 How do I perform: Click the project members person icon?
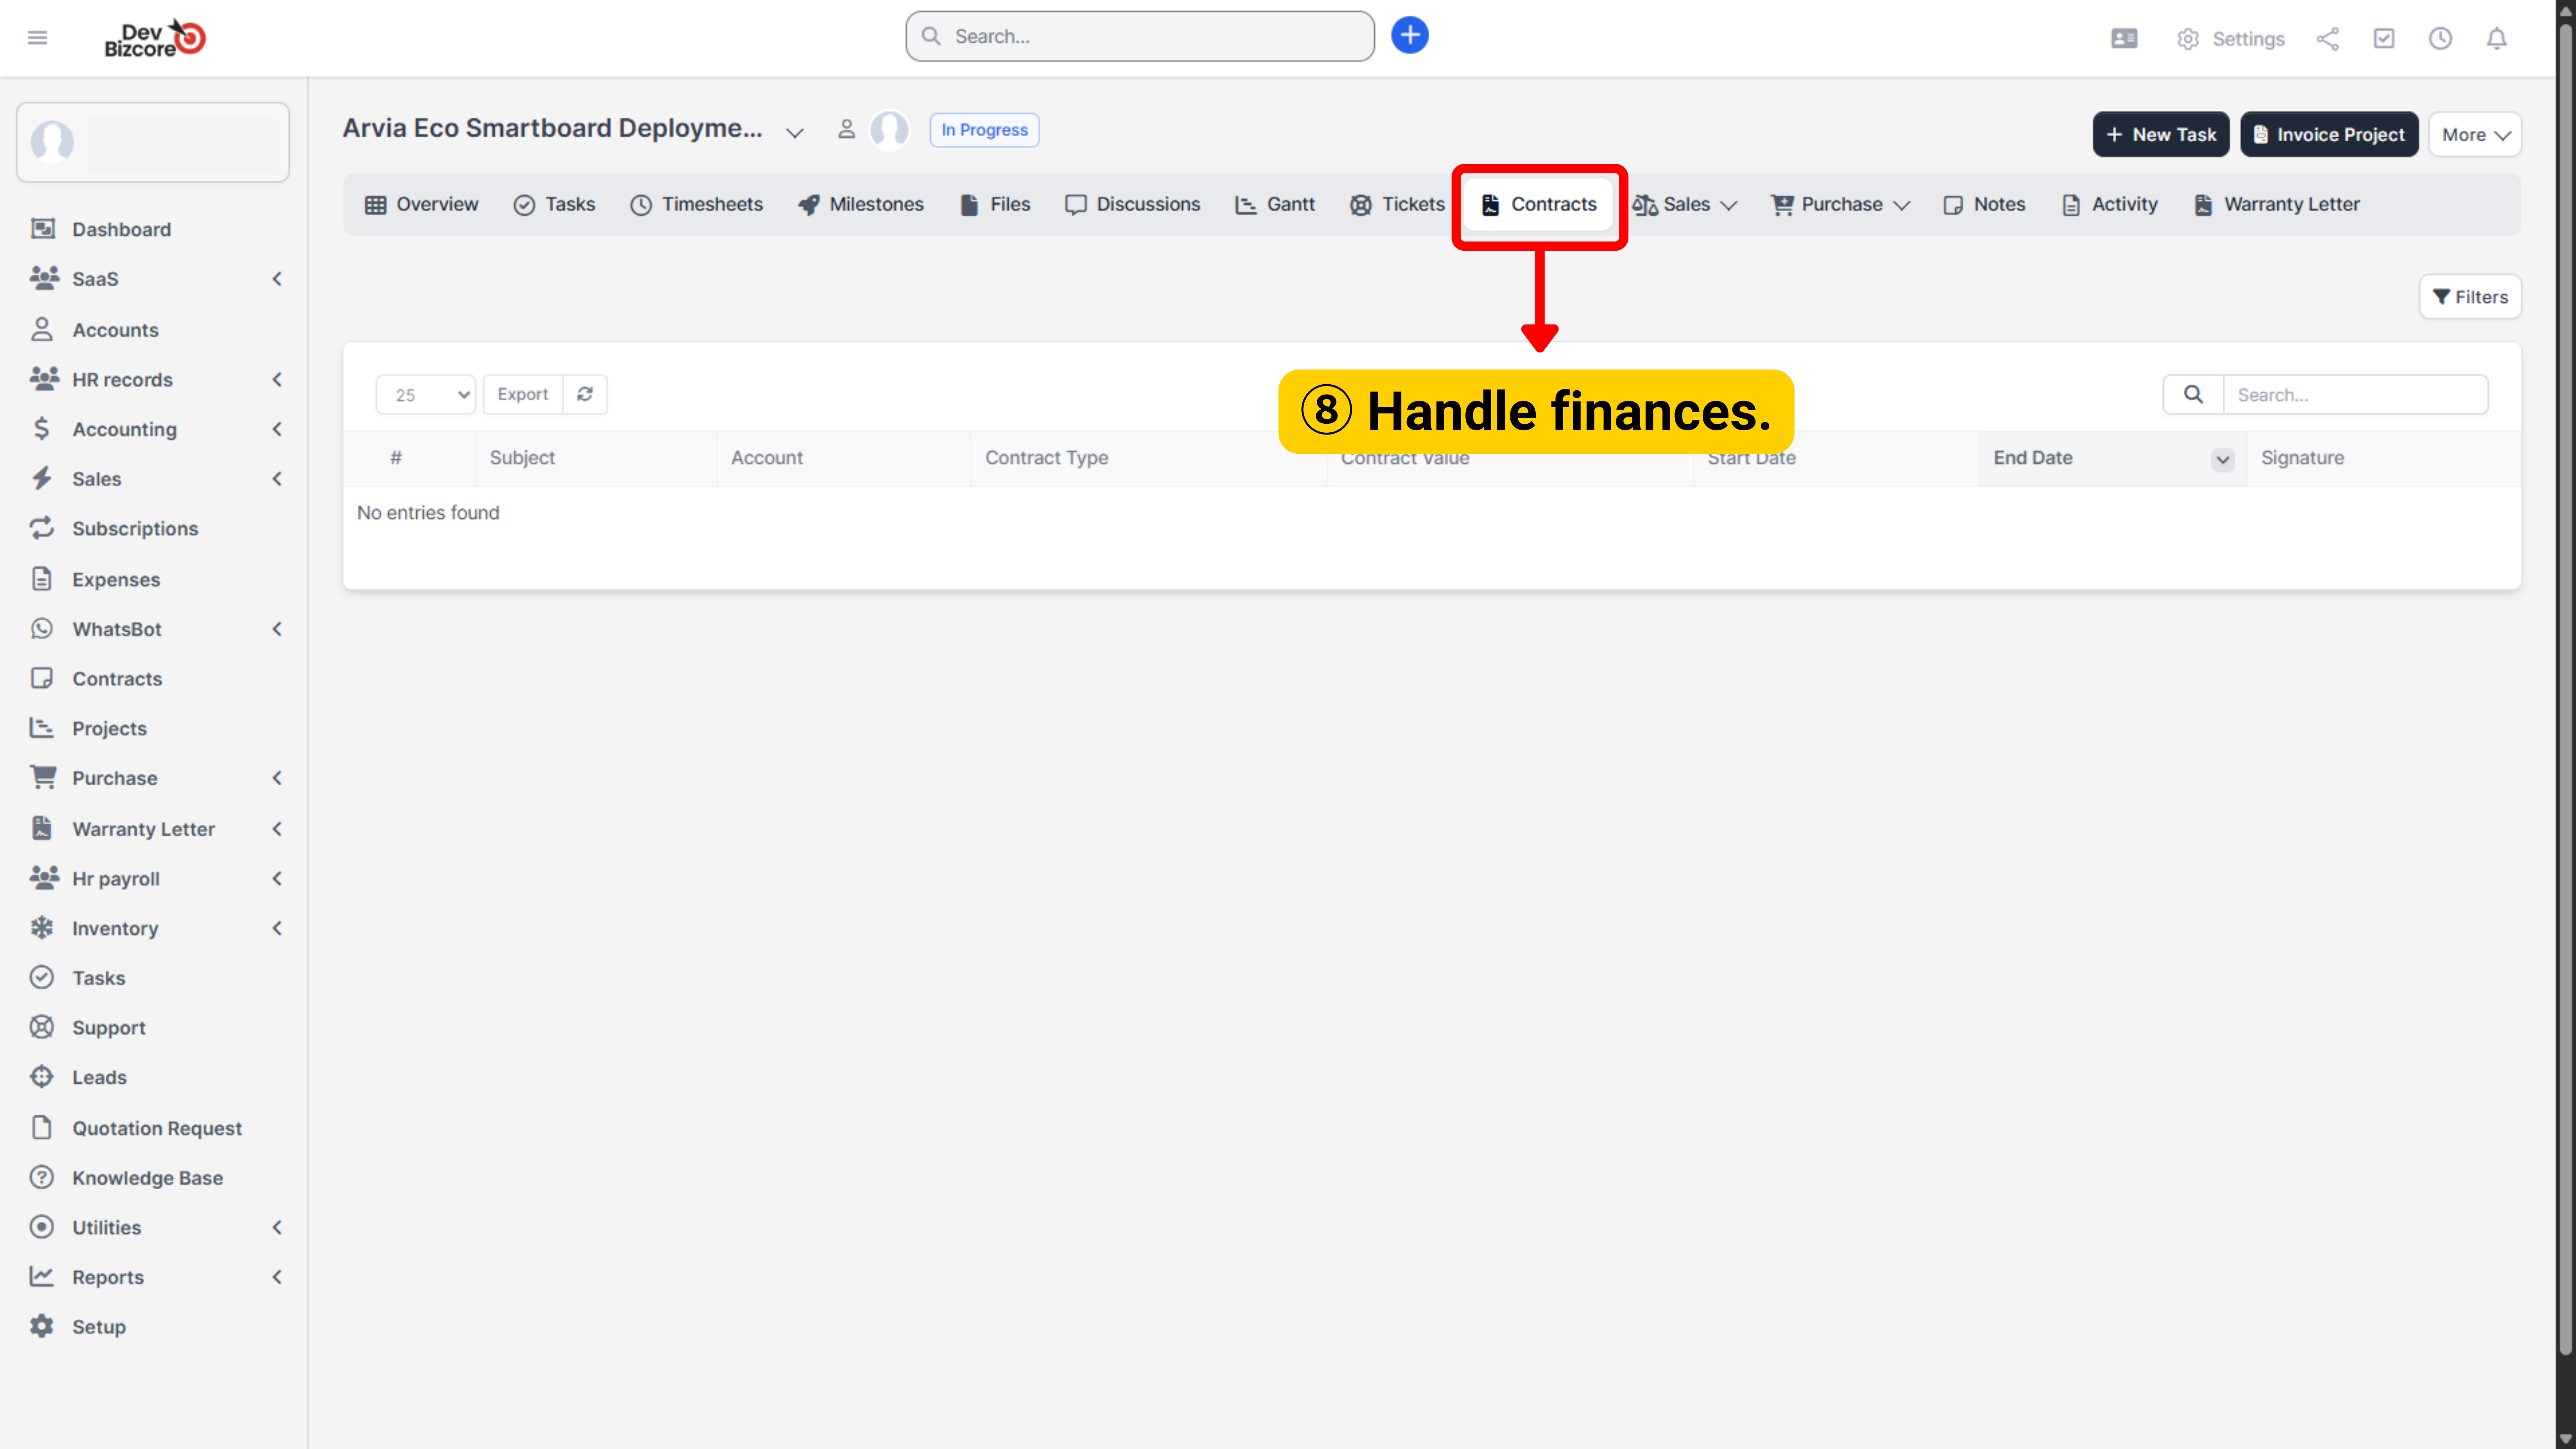[846, 130]
